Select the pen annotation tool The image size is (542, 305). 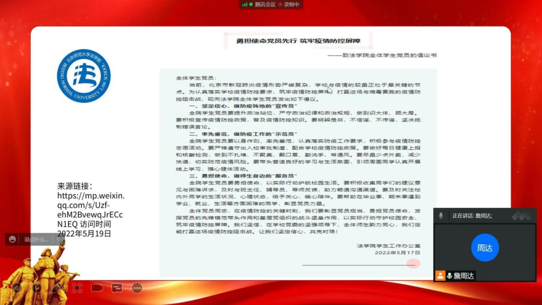[57, 288]
